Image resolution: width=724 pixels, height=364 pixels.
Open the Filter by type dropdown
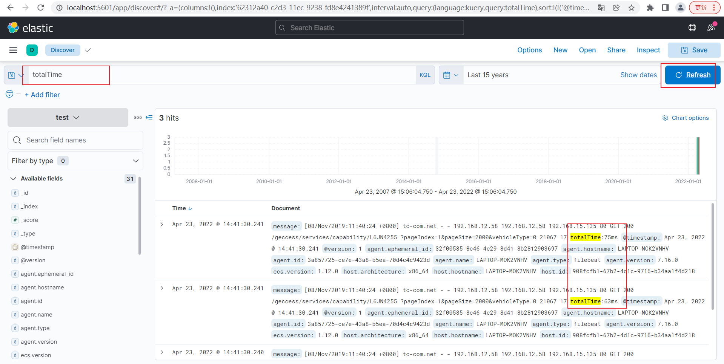pyautogui.click(x=75, y=161)
